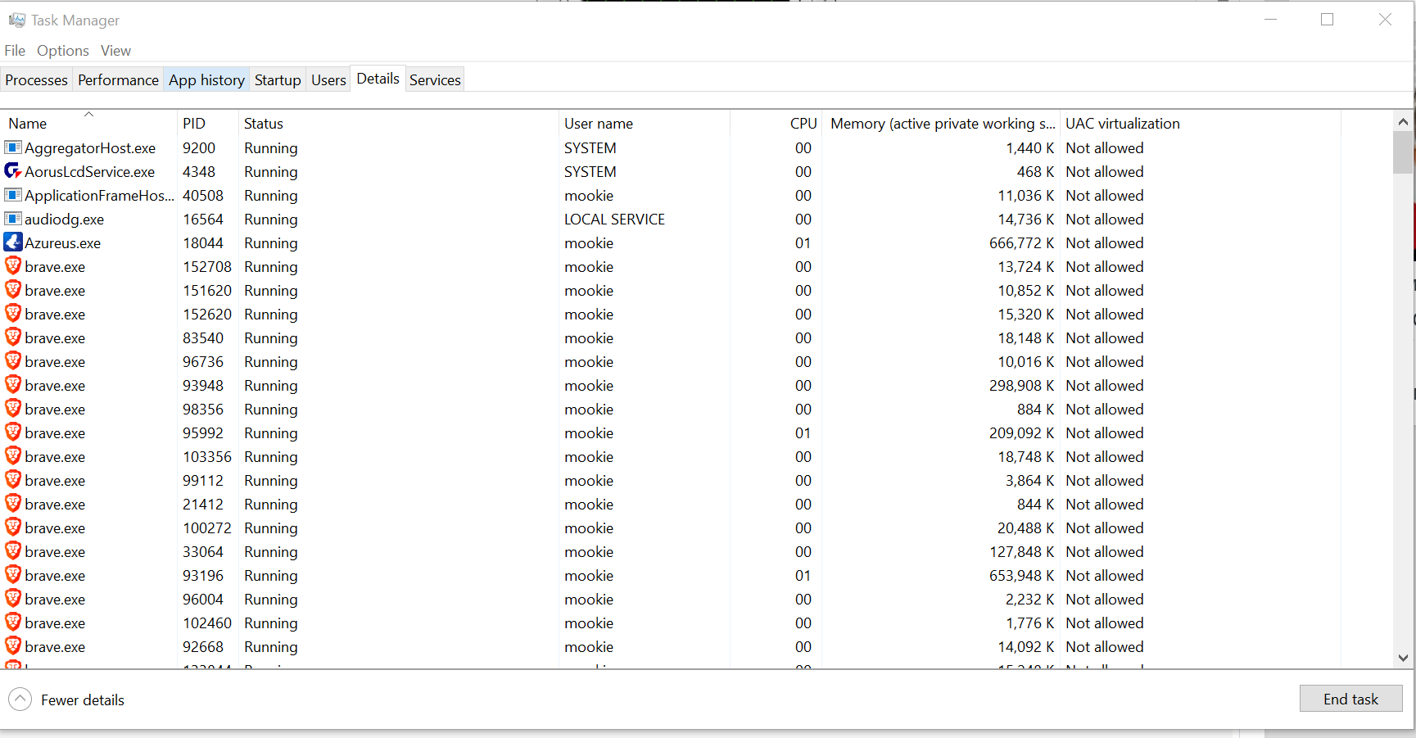1416x738 pixels.
Task: Click the vertical scrollbar thumb
Action: pyautogui.click(x=1403, y=152)
